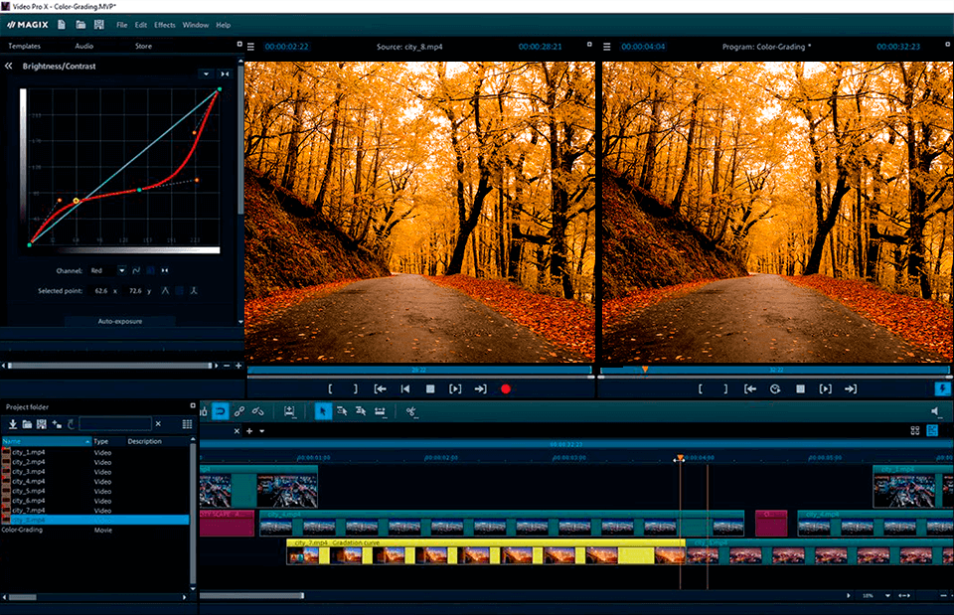954x615 pixels.
Task: Switch project folder to grid view
Action: tap(187, 424)
